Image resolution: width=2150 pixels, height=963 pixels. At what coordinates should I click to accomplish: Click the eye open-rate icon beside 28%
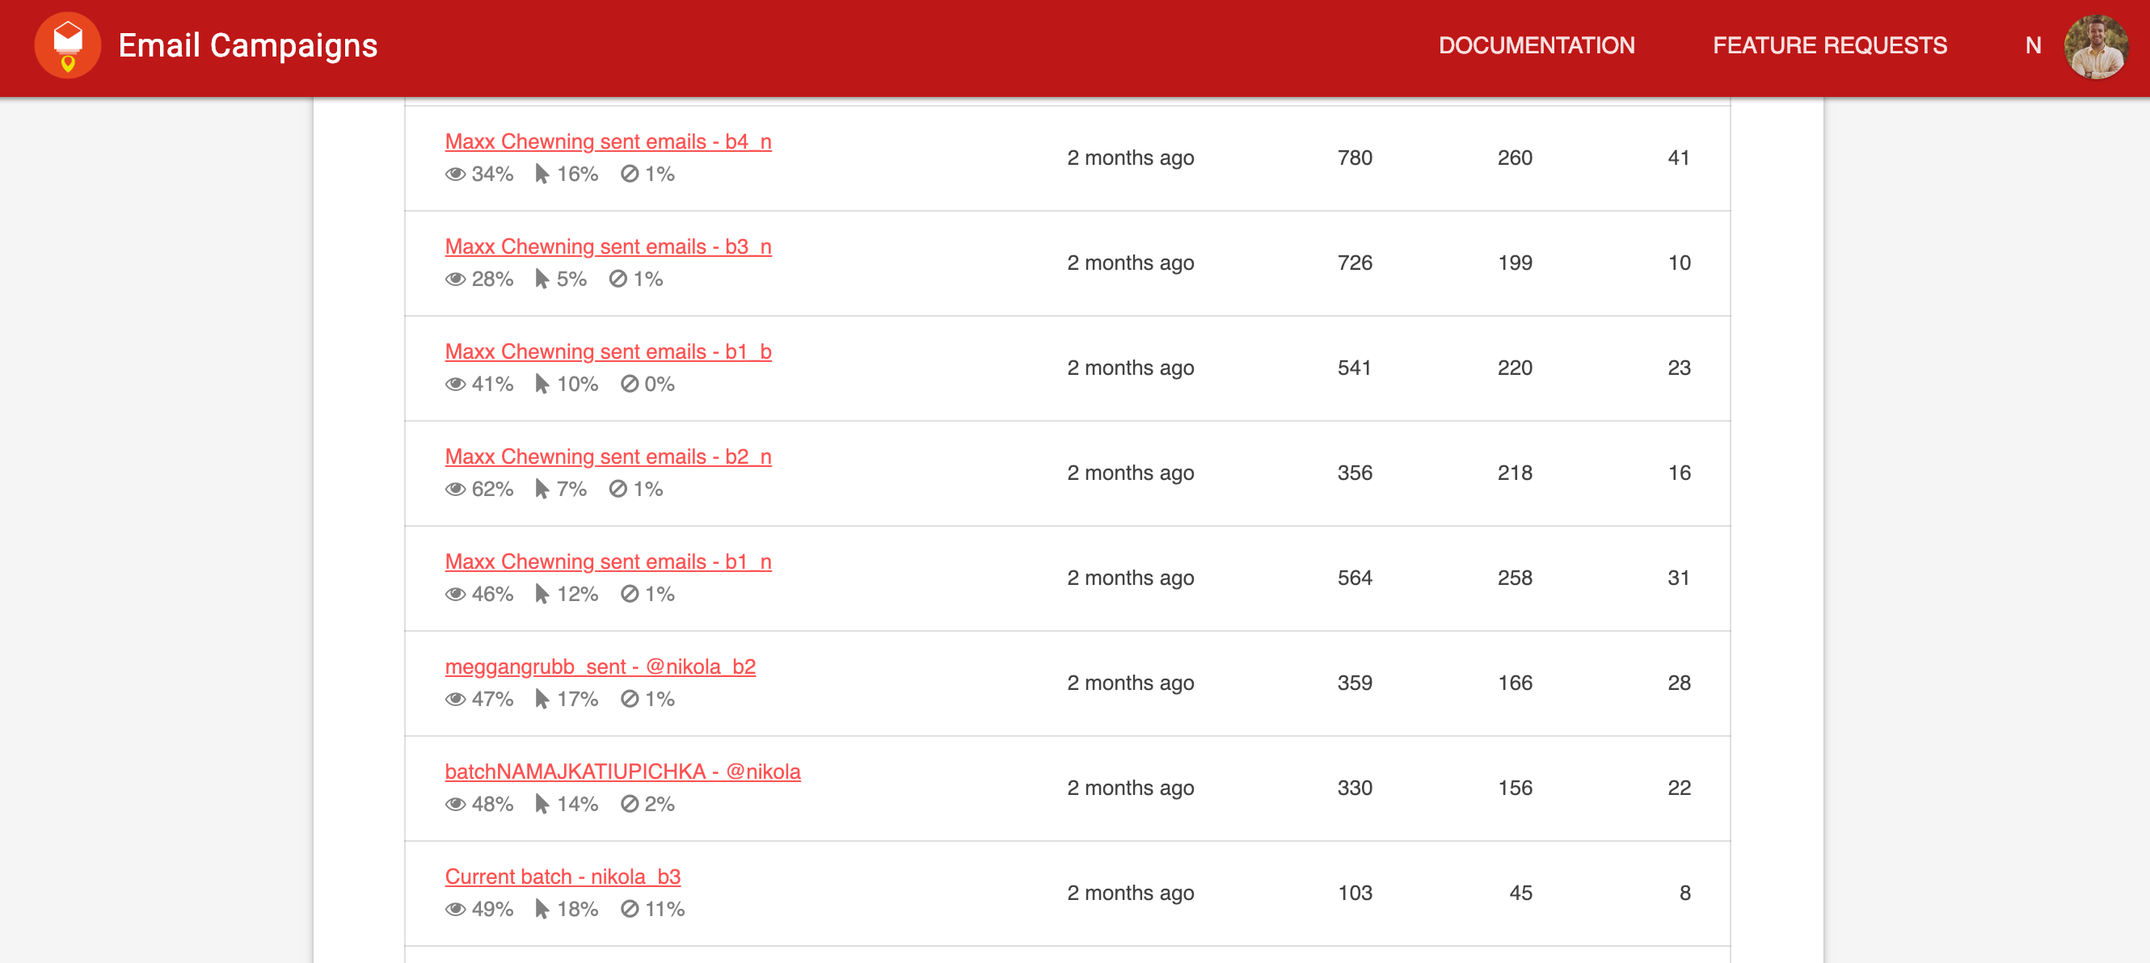point(455,280)
